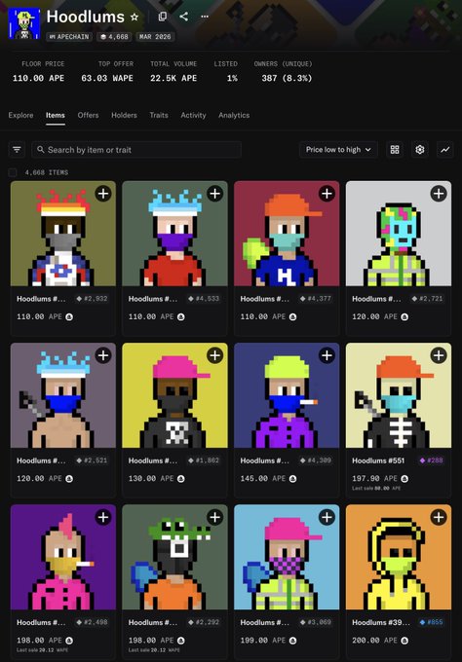Screen dimensions: 462x662
Task: Click the Hoodlums collection title
Action: [86, 17]
